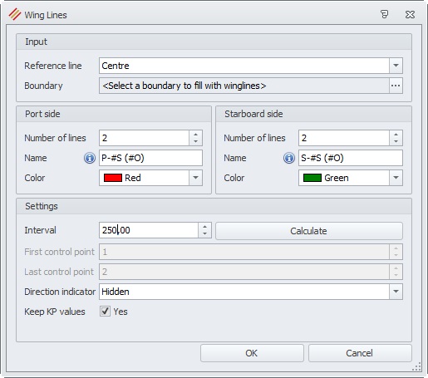Click the Starboard side Name text field

[351, 158]
